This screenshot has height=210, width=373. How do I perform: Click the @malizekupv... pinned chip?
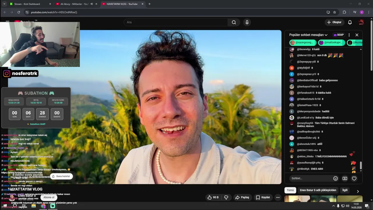pyautogui.click(x=332, y=43)
